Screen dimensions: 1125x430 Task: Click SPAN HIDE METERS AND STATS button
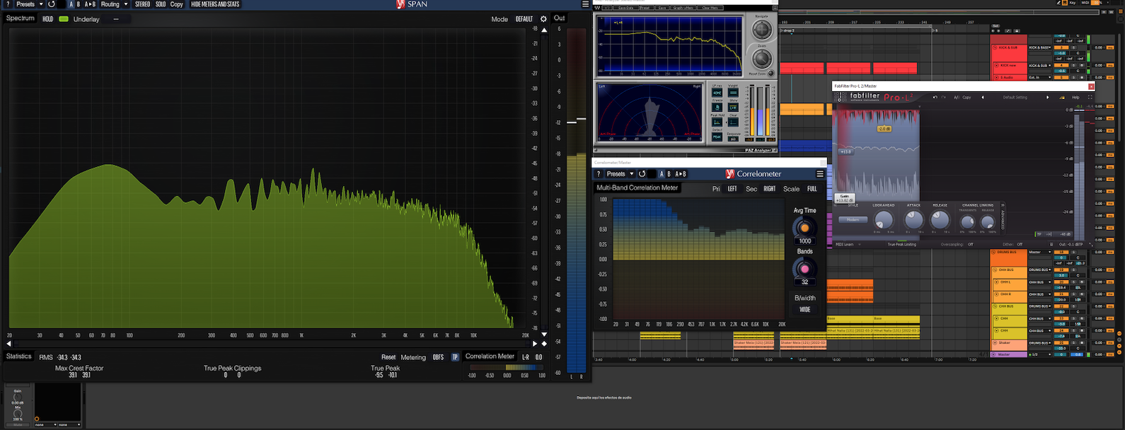tap(215, 4)
